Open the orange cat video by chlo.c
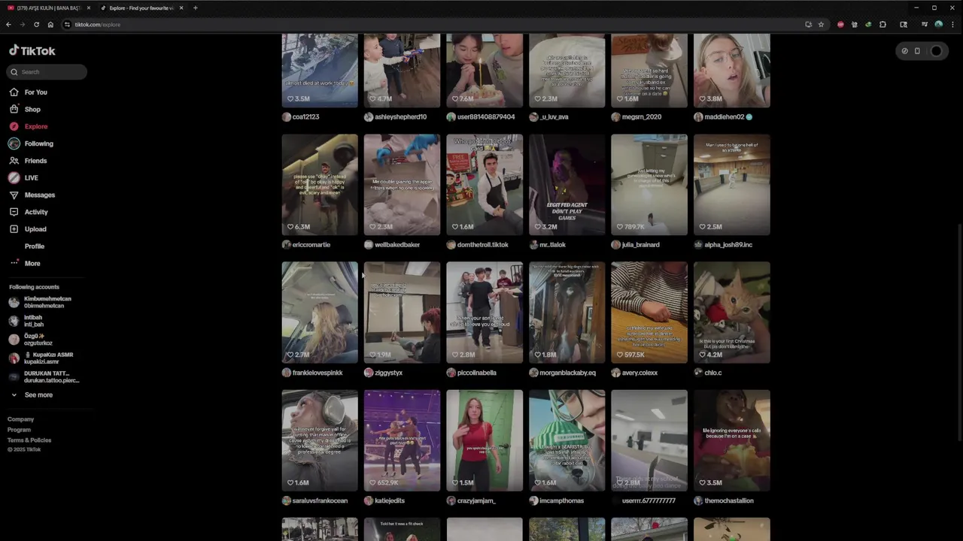The height and width of the screenshot is (541, 963). pos(732,313)
